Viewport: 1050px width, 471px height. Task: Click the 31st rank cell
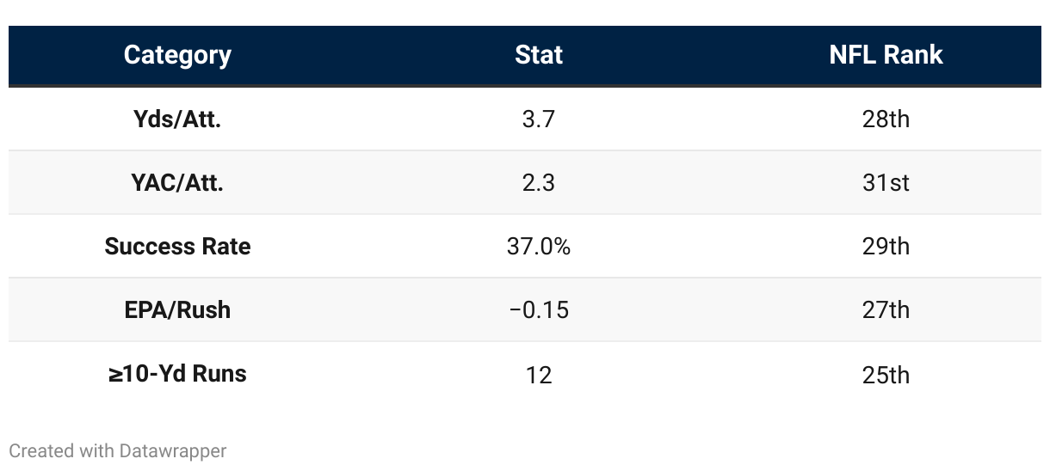(x=886, y=182)
